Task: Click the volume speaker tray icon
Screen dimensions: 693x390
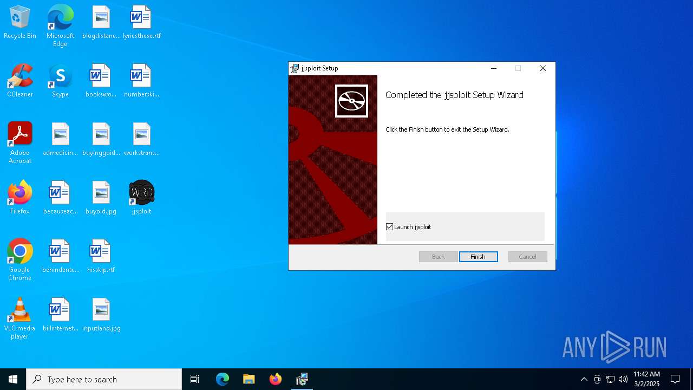Action: (x=623, y=379)
